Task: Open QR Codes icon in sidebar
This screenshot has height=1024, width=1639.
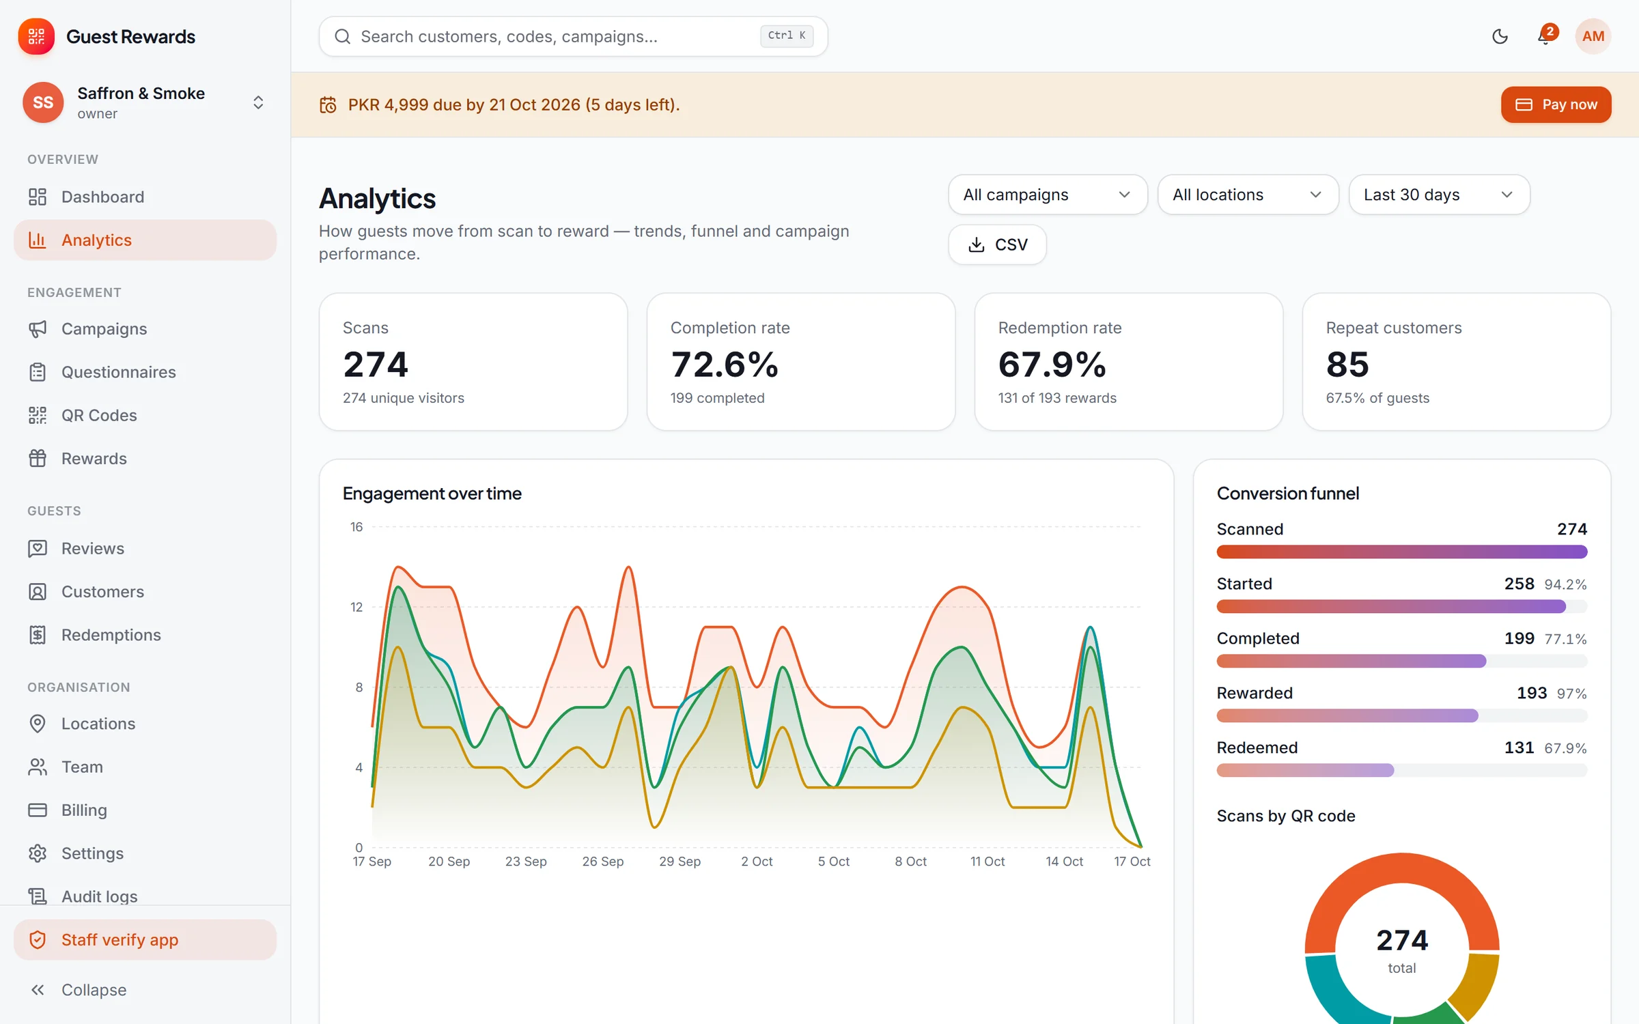Action: tap(38, 415)
